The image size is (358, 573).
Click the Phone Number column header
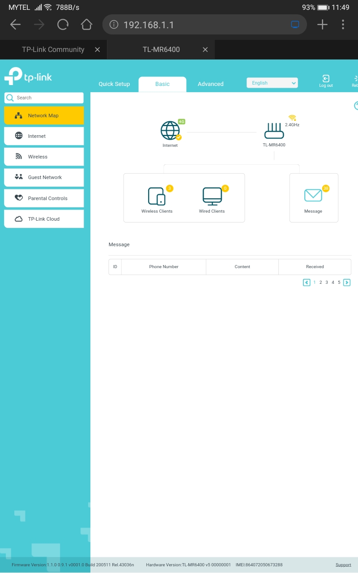pos(164,267)
